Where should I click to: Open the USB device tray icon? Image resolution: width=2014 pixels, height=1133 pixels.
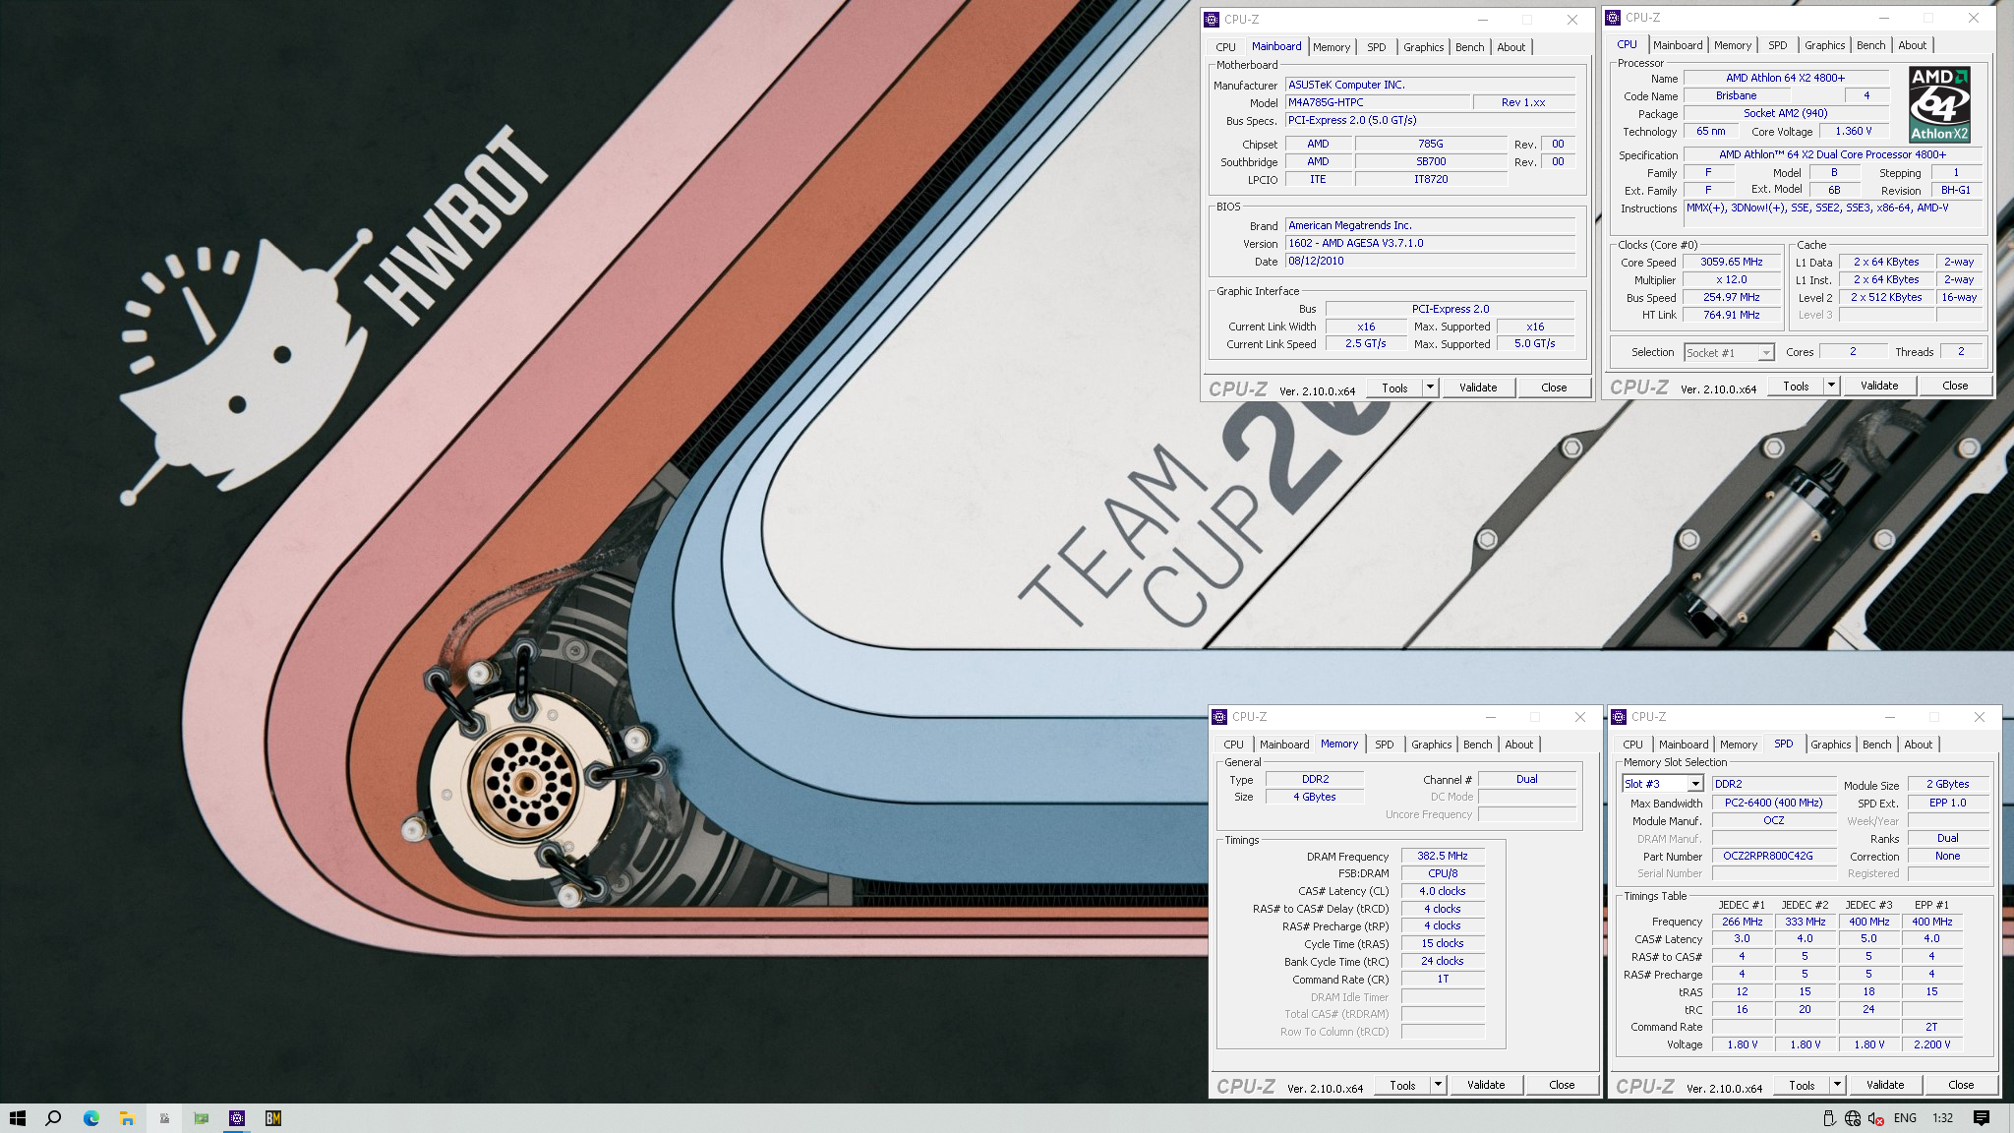click(1829, 1118)
